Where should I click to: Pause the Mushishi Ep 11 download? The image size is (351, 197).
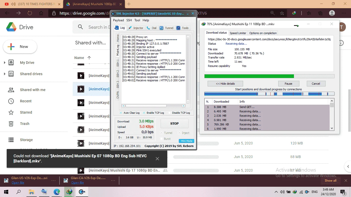pyautogui.click(x=289, y=84)
